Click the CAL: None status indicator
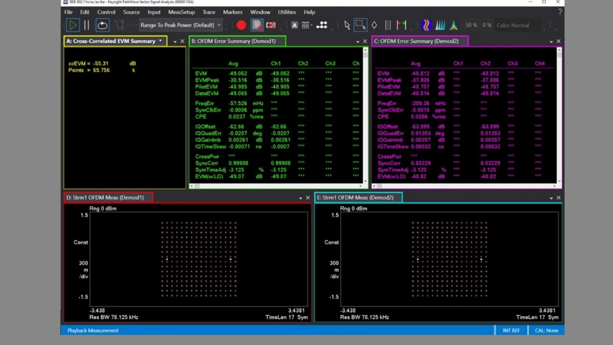The width and height of the screenshot is (613, 345). click(x=546, y=331)
